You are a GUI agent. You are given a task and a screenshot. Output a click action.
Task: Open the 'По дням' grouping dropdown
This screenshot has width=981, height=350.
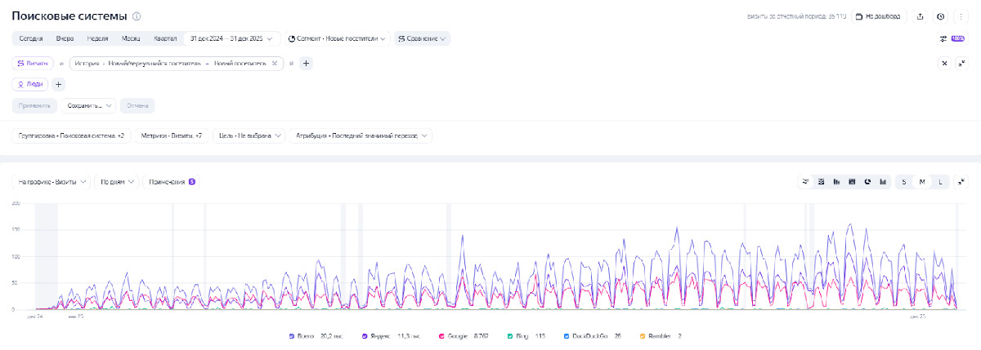tap(116, 182)
